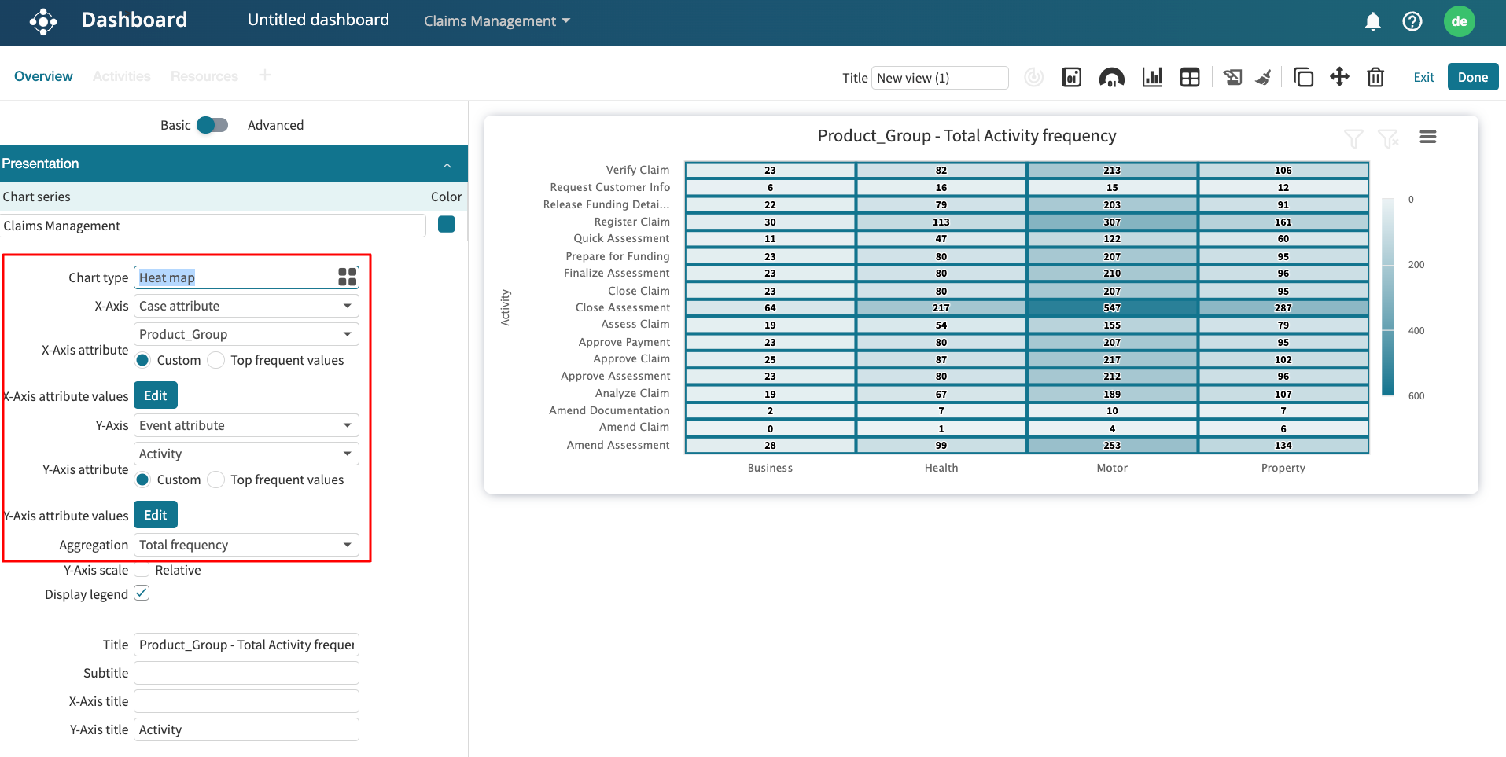Click the bar chart widget icon
This screenshot has width=1506, height=757.
(x=1152, y=77)
